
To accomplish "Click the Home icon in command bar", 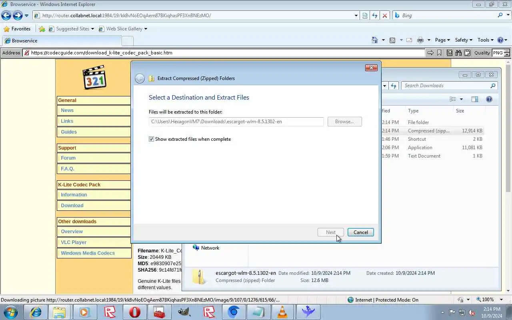I will [375, 40].
